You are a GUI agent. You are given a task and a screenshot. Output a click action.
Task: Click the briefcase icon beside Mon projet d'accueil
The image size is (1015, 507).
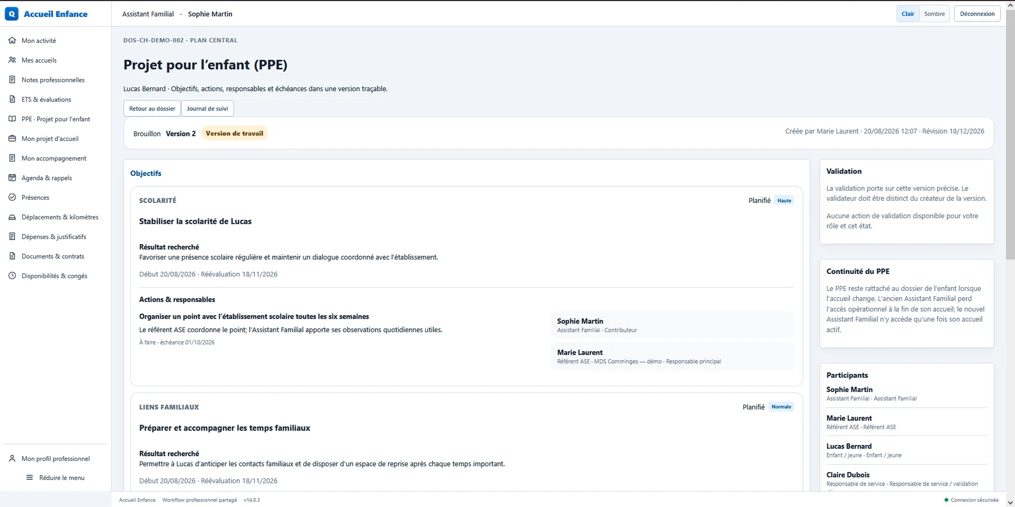click(x=12, y=139)
